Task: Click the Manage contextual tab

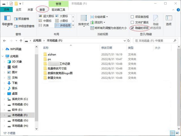Action: point(59,4)
